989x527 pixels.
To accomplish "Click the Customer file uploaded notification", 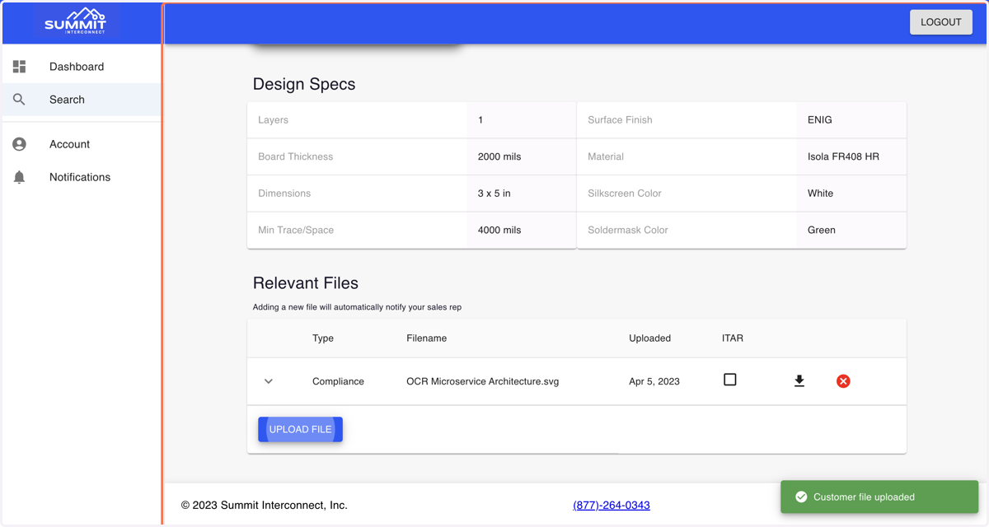I will [879, 497].
